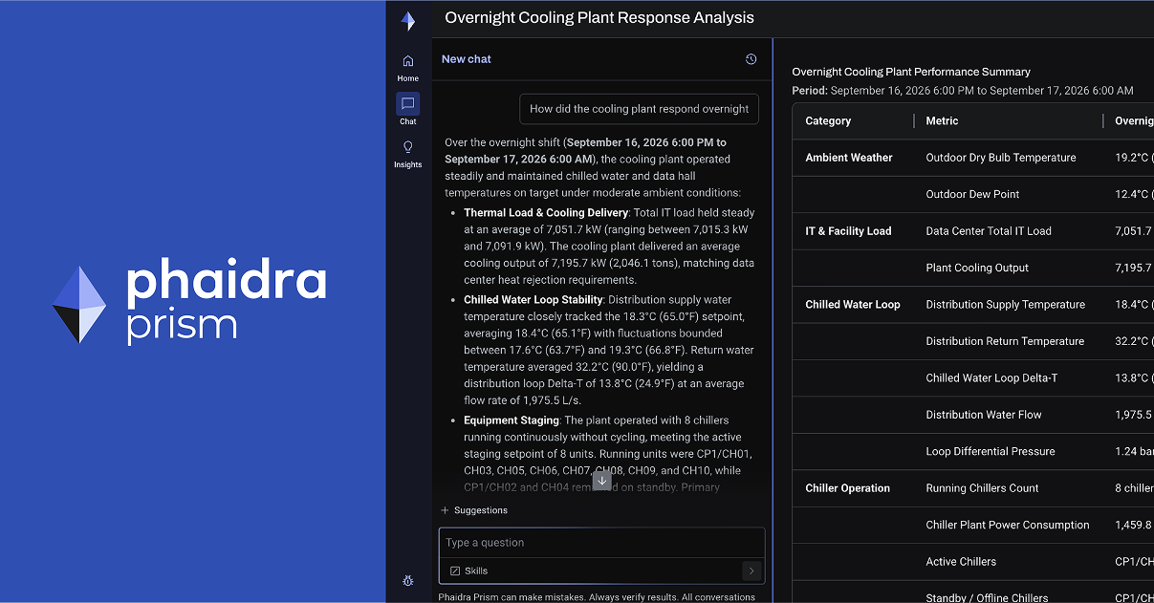Viewport: 1154px width, 603px height.
Task: Click Chilled Water Loop Stability bullet heading
Action: (x=533, y=300)
